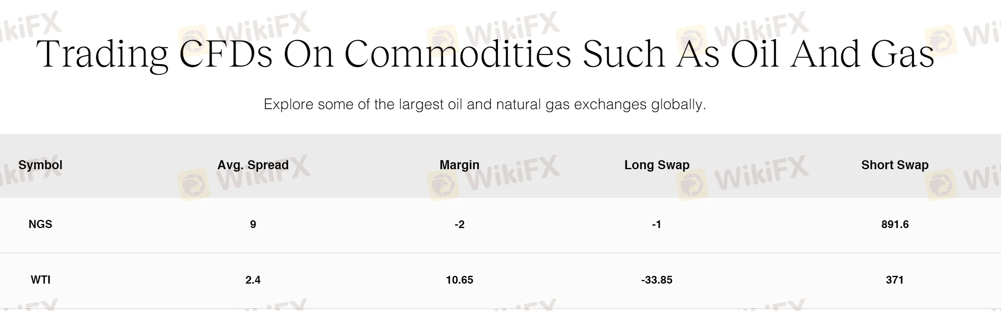Click WikiFX logo icon near Avg. Spread

[193, 185]
